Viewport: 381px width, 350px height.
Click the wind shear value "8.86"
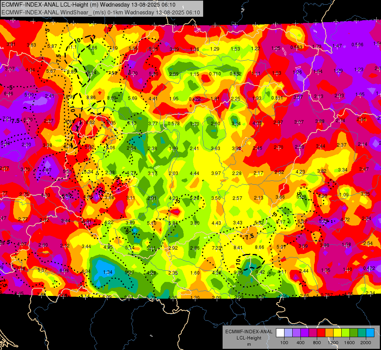click(x=91, y=97)
